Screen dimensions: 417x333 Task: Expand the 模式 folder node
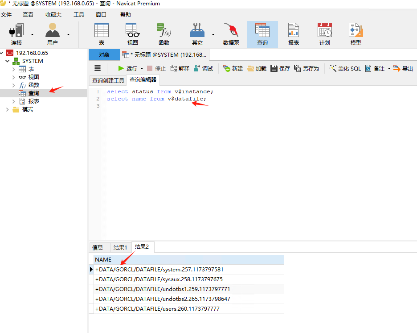[8, 109]
